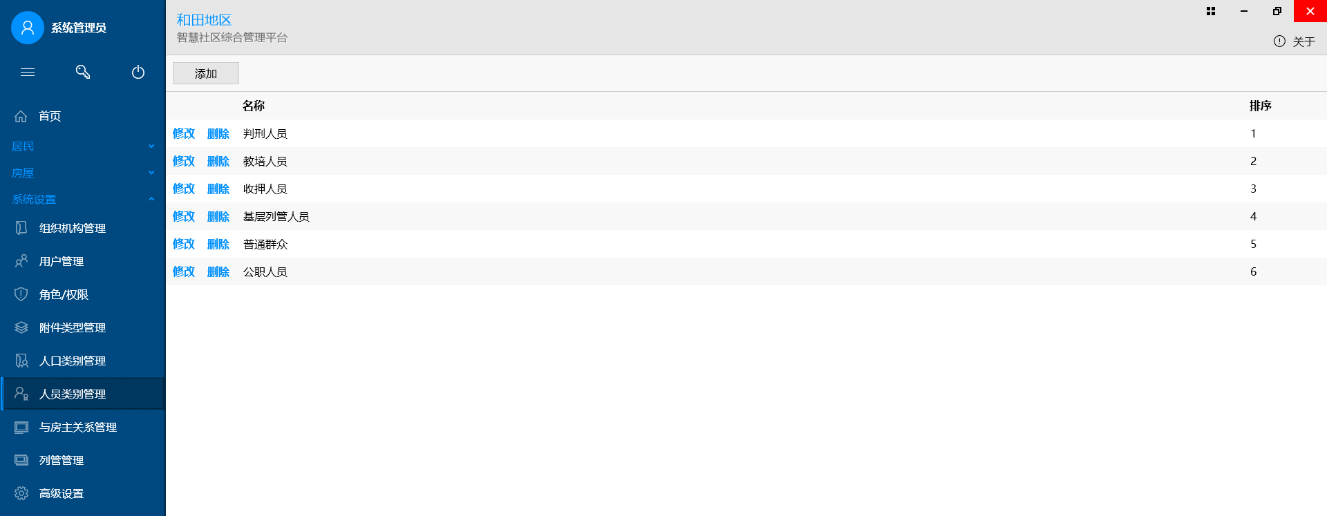
Task: Expand the 居民 section
Action: pos(151,146)
